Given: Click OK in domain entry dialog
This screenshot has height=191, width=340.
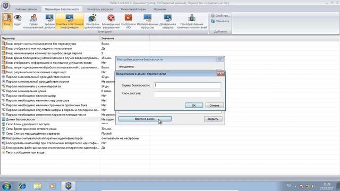Looking at the screenshot, I should 194,106.
